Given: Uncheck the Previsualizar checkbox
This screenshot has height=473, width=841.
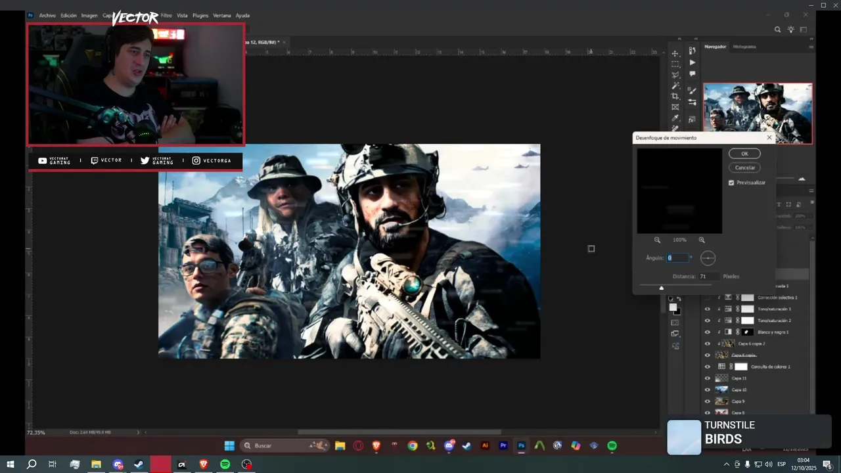Looking at the screenshot, I should (731, 183).
